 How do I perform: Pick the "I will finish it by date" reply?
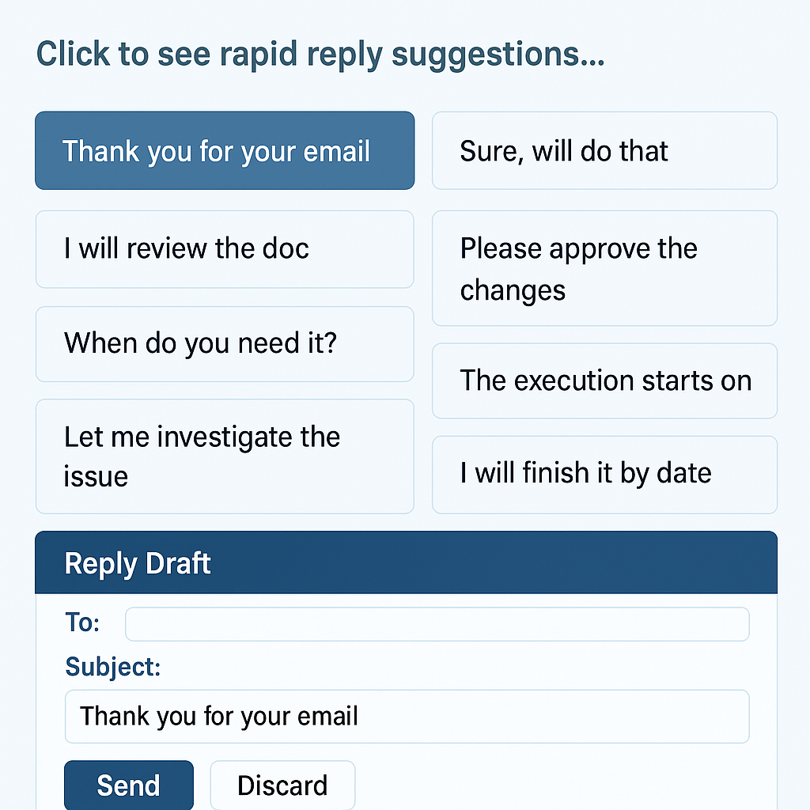pyautogui.click(x=604, y=473)
